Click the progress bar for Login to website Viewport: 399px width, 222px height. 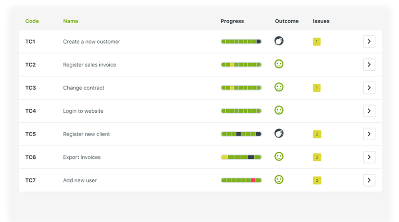point(241,111)
